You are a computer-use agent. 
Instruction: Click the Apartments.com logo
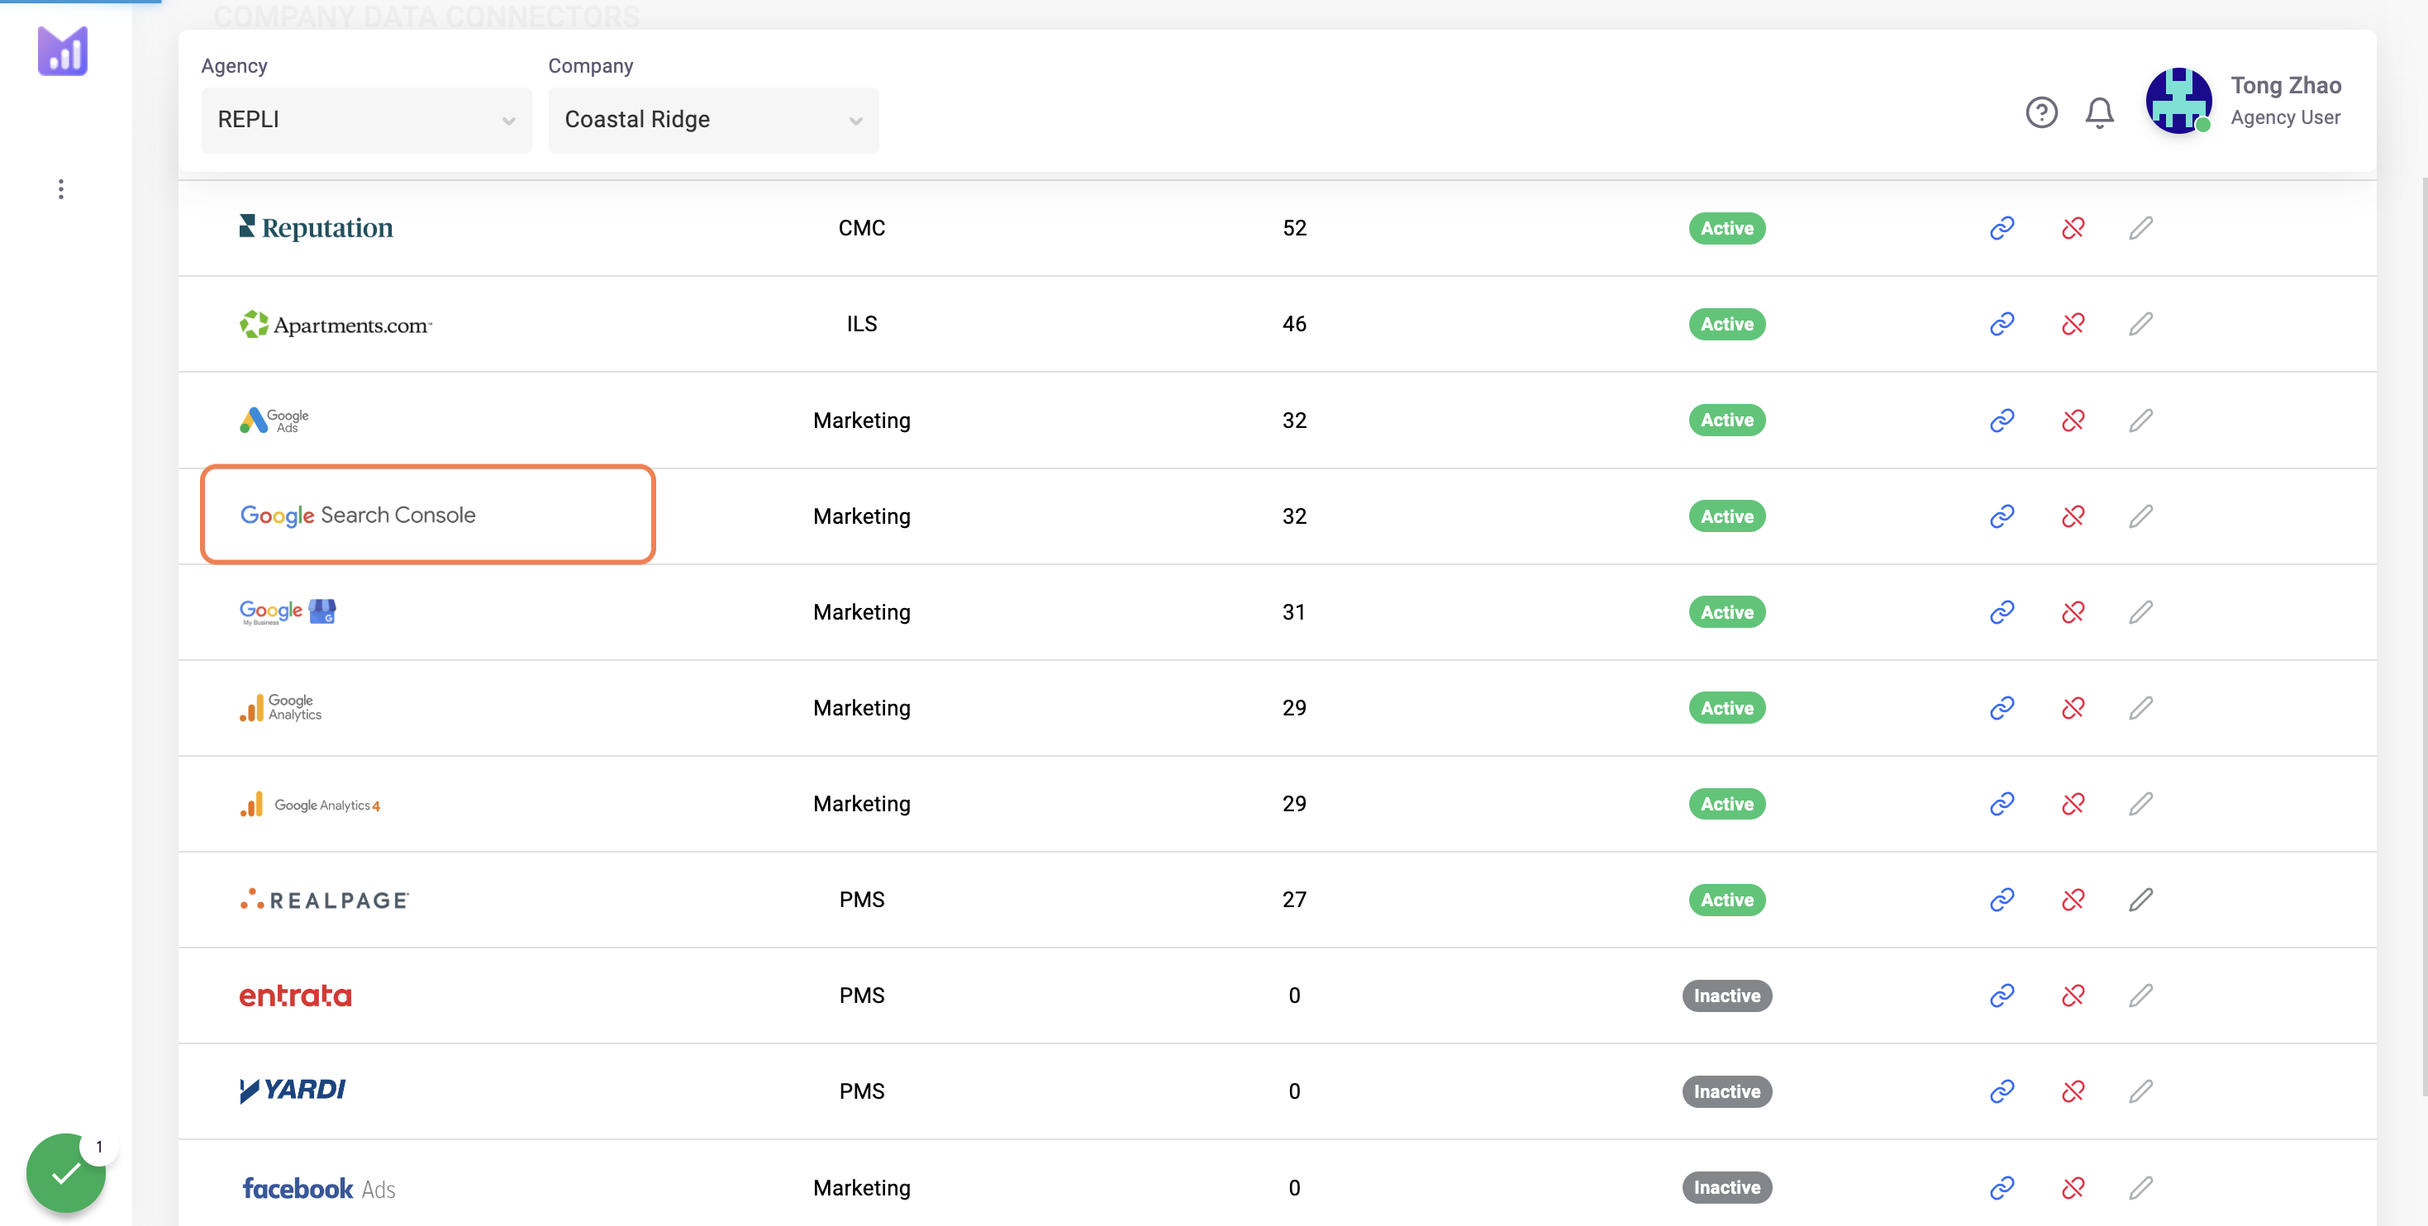tap(336, 324)
